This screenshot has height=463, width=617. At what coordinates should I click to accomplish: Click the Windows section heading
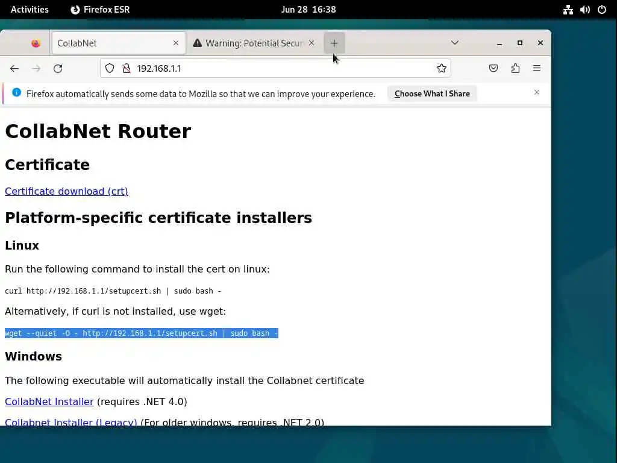(34, 356)
